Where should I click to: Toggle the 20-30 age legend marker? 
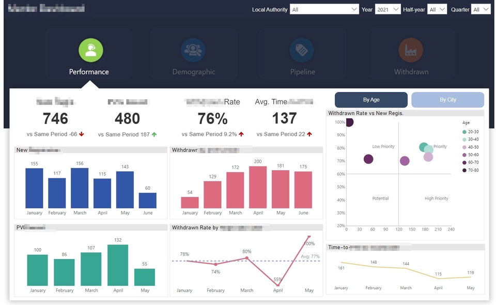[464, 132]
